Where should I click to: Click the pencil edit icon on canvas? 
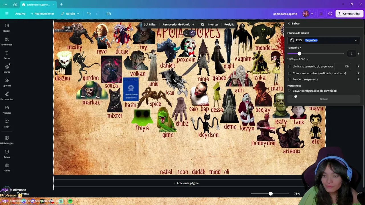point(193,33)
